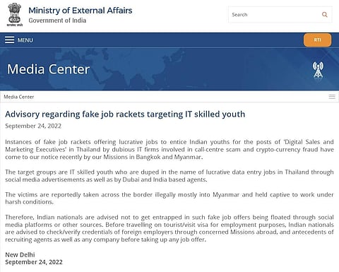
Task: Open the RTI button
Action: tap(317, 40)
